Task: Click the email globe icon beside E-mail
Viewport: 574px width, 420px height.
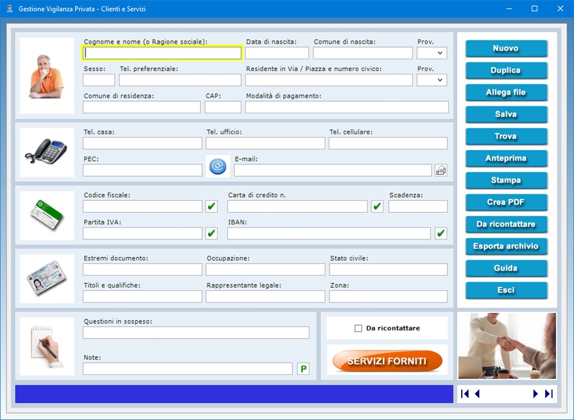Action: [x=217, y=167]
